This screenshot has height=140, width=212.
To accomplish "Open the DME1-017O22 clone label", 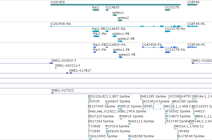I will [x=63, y=91].
